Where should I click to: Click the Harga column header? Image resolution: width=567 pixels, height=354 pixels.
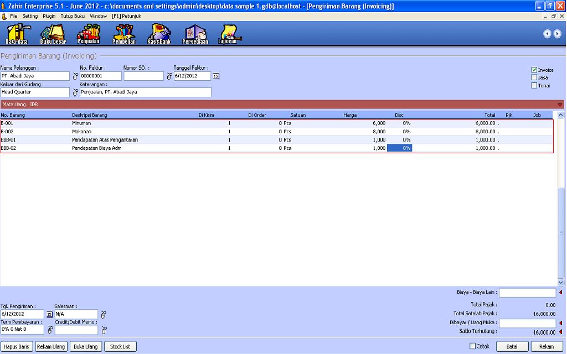point(350,115)
